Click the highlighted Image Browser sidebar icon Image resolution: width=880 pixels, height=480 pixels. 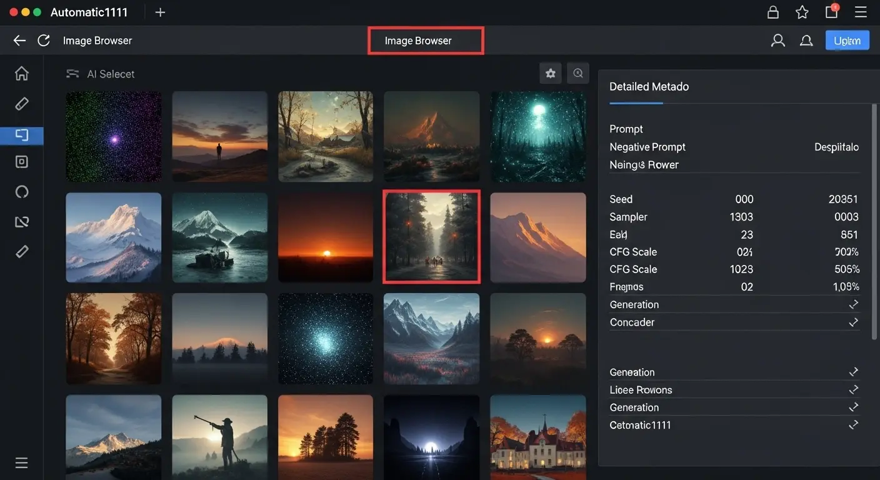point(21,134)
